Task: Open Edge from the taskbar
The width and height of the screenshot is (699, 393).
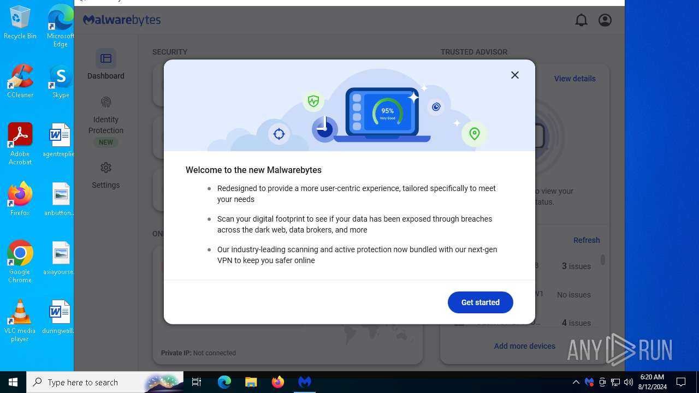Action: coord(224,382)
